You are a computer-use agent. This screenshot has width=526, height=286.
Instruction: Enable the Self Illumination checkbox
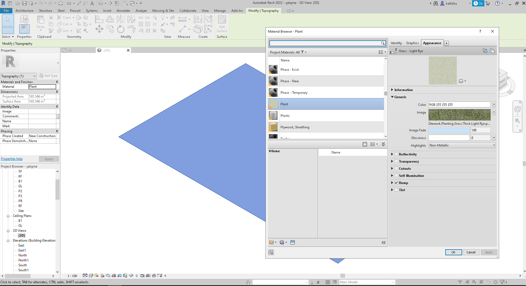point(396,176)
